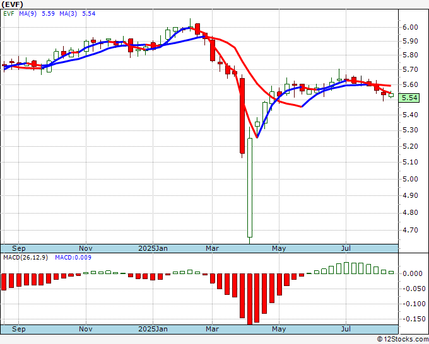
Task: Click Sep on the price chart date axis
Action: point(18,248)
